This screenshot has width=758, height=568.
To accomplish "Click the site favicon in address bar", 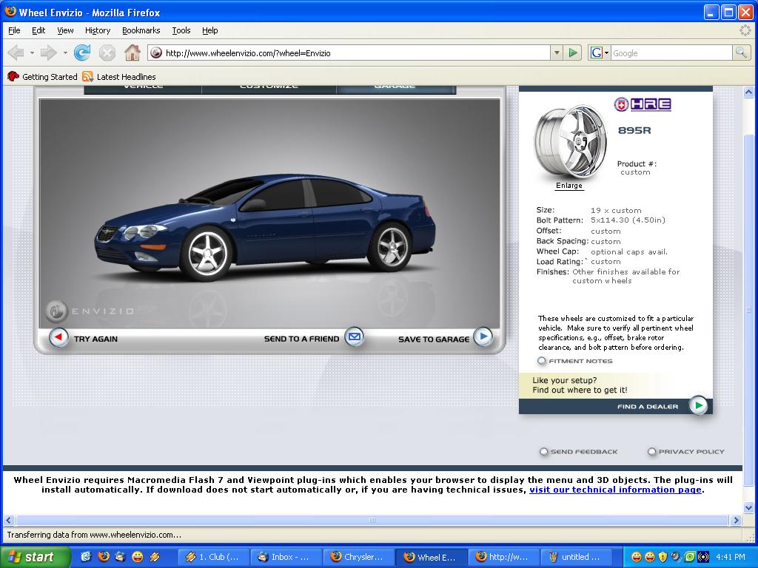I will (156, 53).
